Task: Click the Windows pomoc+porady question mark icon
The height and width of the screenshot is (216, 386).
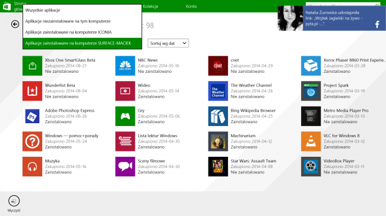Action: (32, 141)
